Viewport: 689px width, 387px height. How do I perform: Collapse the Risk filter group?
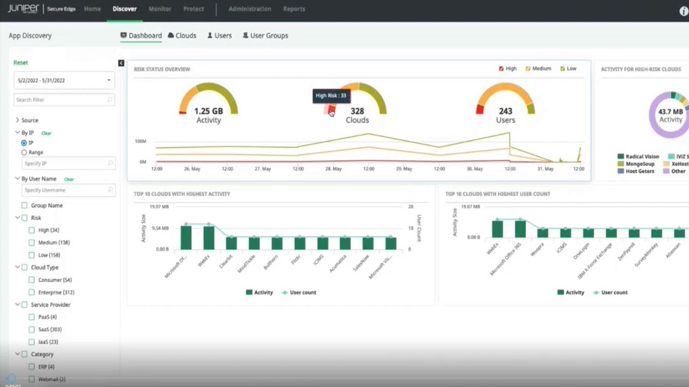17,218
